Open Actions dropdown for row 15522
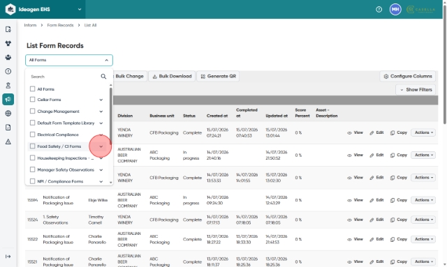The height and width of the screenshot is (267, 447). (x=423, y=239)
